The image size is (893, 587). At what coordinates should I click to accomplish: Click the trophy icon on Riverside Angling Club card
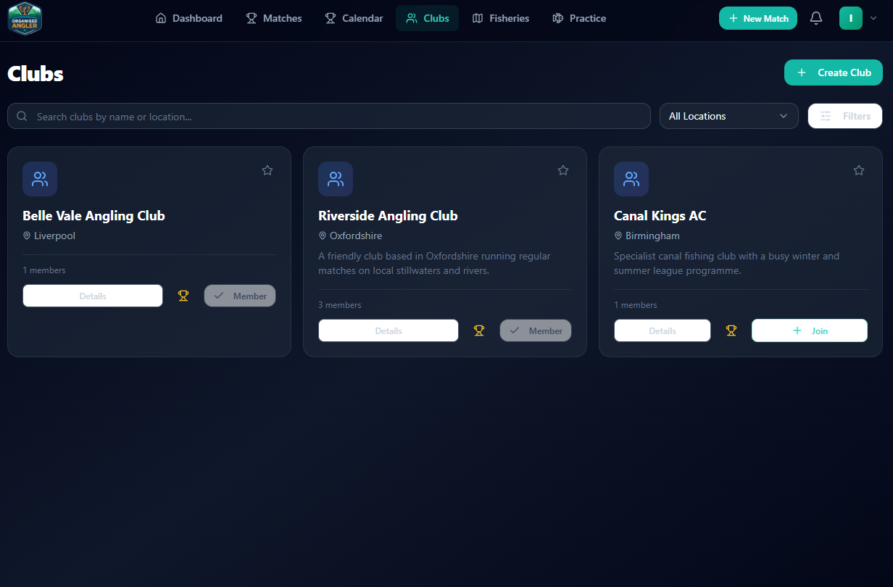point(479,330)
